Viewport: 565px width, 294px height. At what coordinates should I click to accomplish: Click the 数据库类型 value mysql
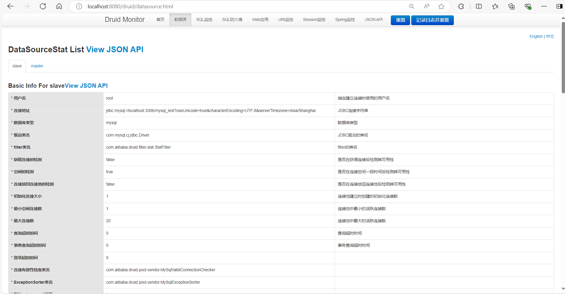pos(111,123)
